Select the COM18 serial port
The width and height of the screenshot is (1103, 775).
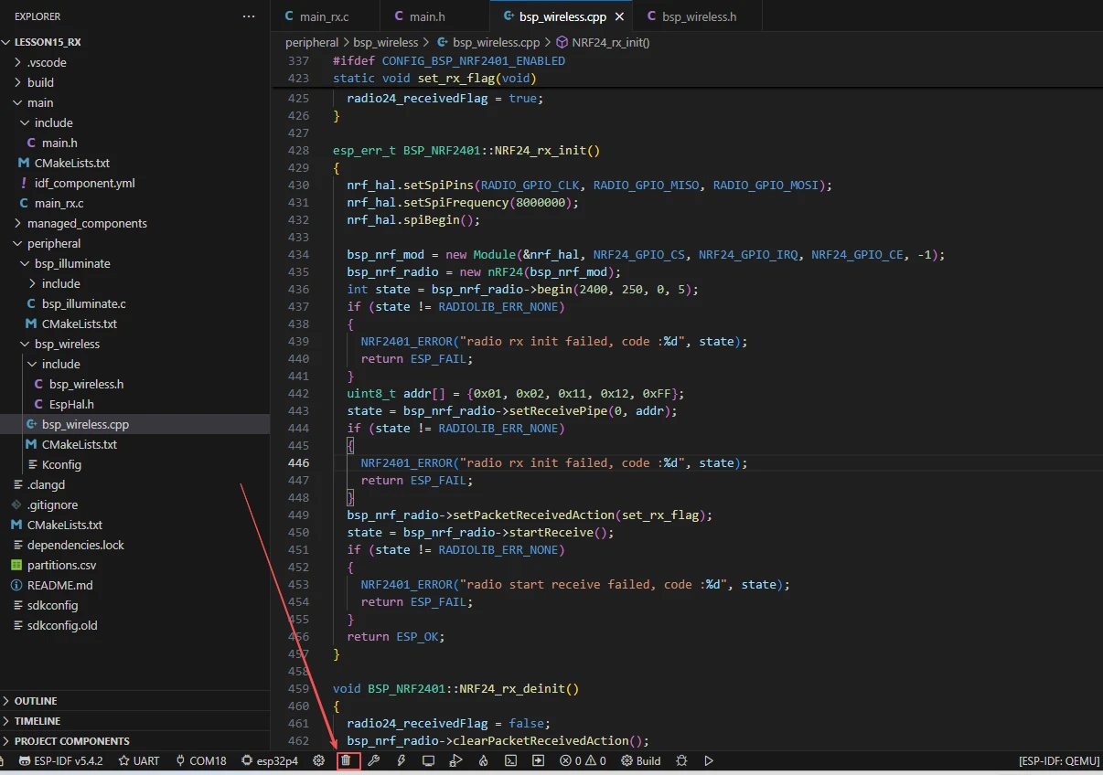[200, 760]
